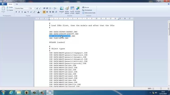
Task: Click the volume speaker tray icon
Action: (156, 93)
